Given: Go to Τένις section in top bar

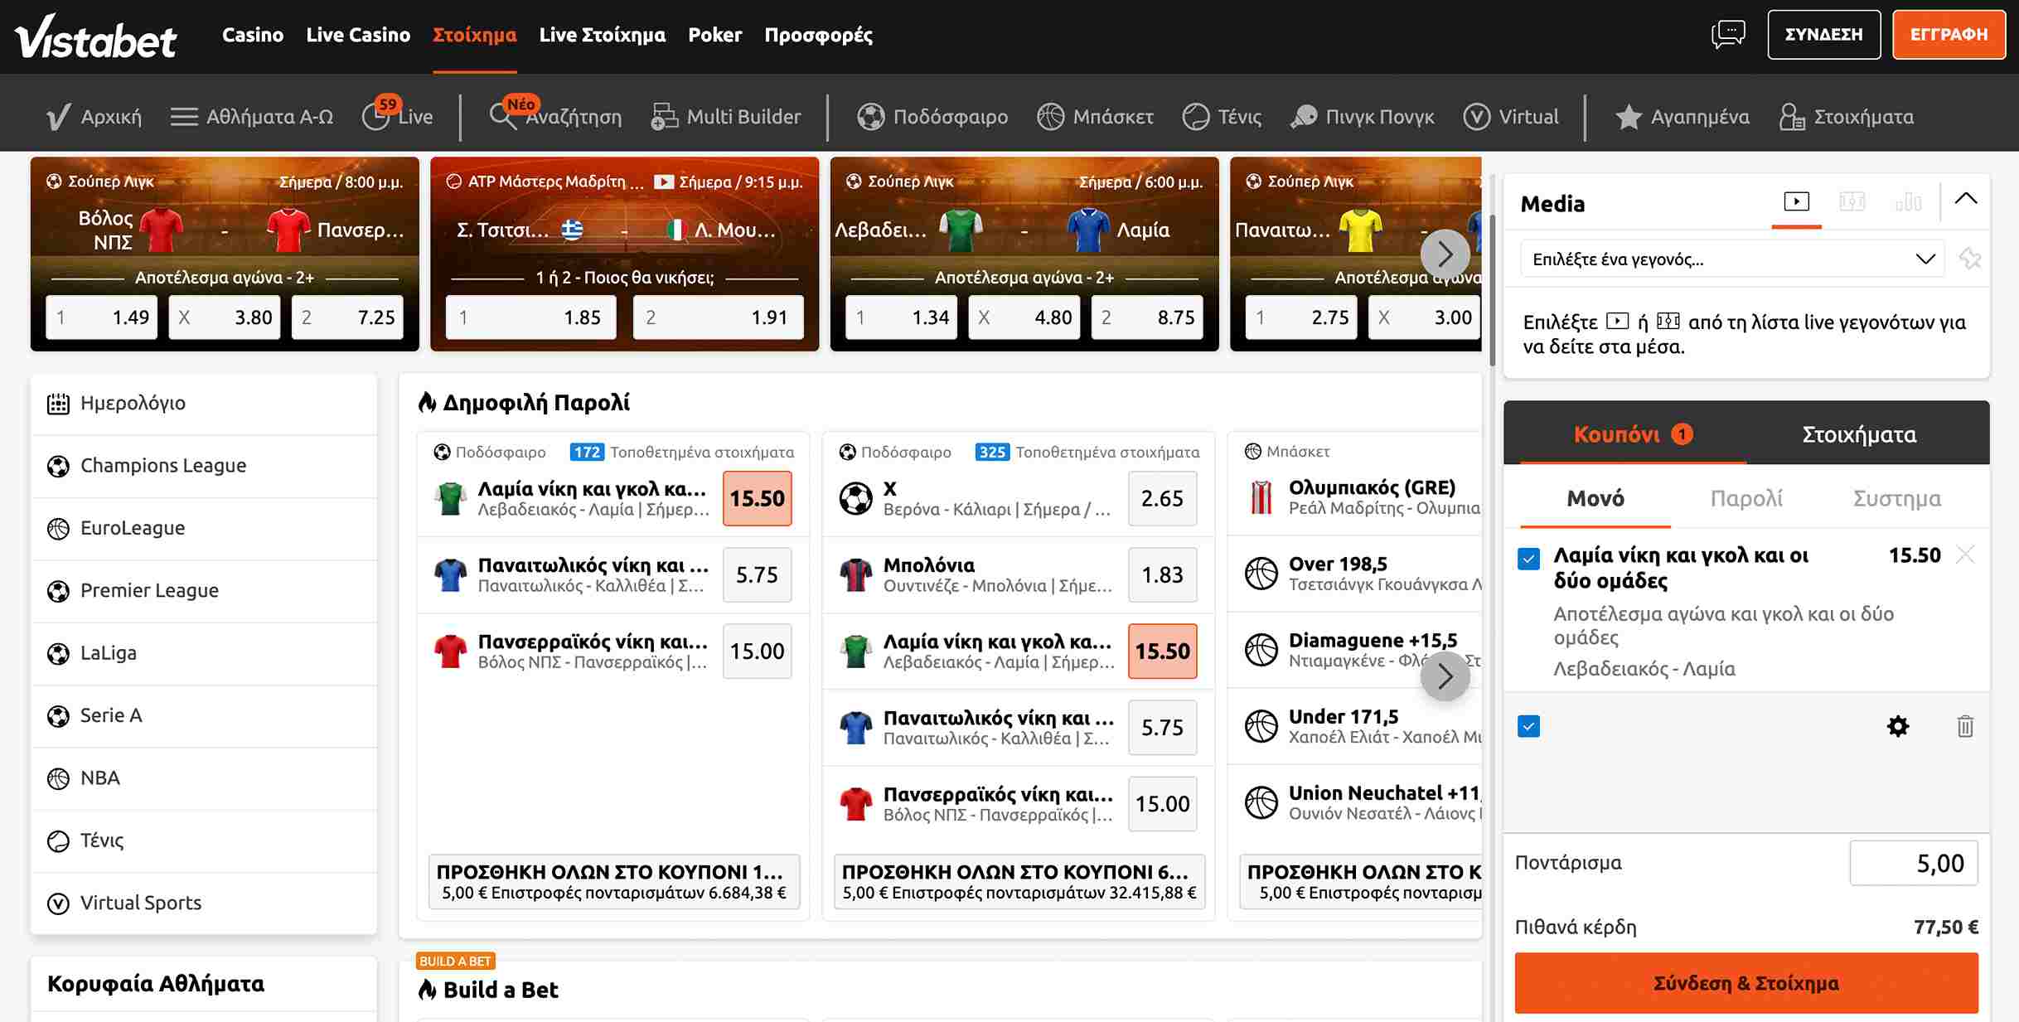Looking at the screenshot, I should click(1222, 117).
